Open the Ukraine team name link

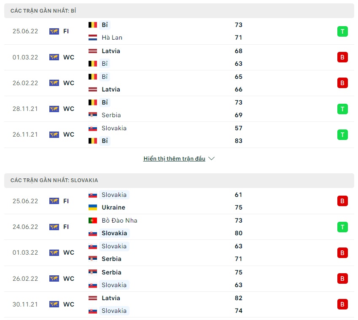pos(113,207)
